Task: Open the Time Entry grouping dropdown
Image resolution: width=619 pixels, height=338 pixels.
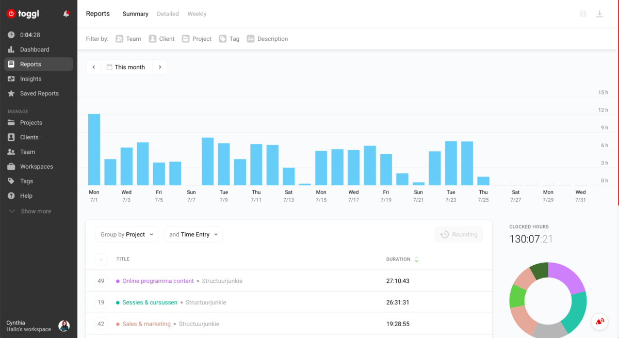Action: 193,234
